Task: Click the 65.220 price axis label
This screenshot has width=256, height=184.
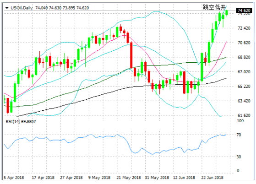Action: tap(244, 87)
